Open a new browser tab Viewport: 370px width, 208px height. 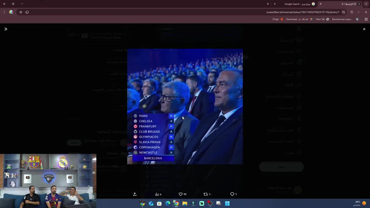[268, 4]
